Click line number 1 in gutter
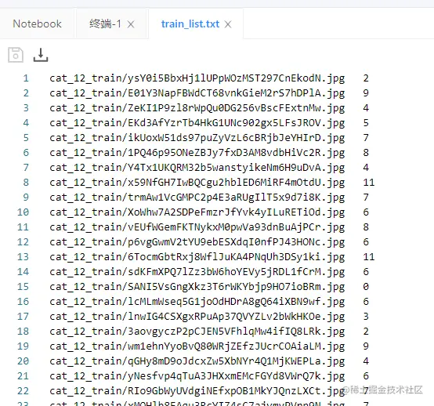This screenshot has width=434, height=406. [x=26, y=78]
